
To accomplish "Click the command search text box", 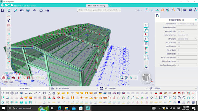I will [x=99, y=10].
